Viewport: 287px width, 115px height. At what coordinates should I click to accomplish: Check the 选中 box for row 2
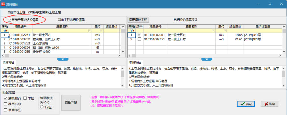[139, 39]
